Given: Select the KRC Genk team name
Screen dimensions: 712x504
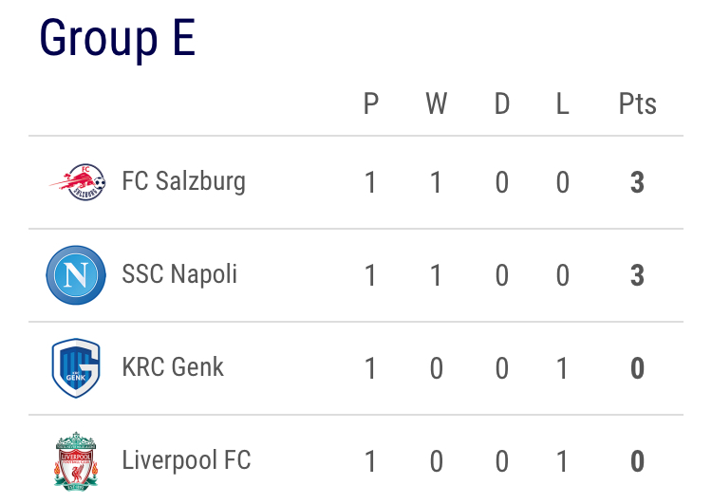Looking at the screenshot, I should click(173, 367).
